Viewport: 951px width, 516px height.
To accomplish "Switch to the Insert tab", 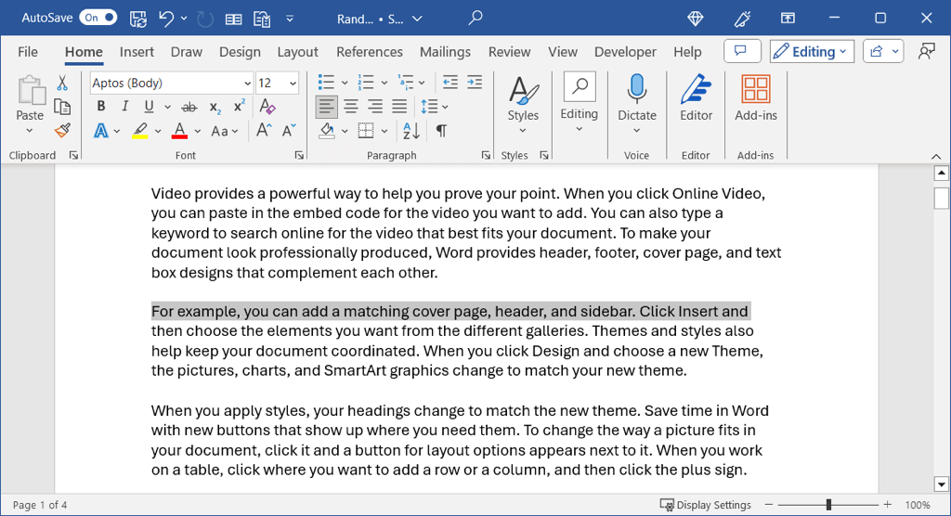I will tap(137, 52).
